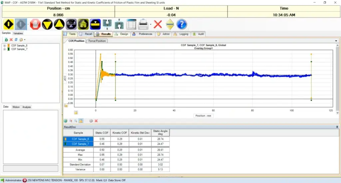Image resolution: width=341 pixels, height=183 pixels.
Task: Open help with the blue question icon
Action: 182,24
